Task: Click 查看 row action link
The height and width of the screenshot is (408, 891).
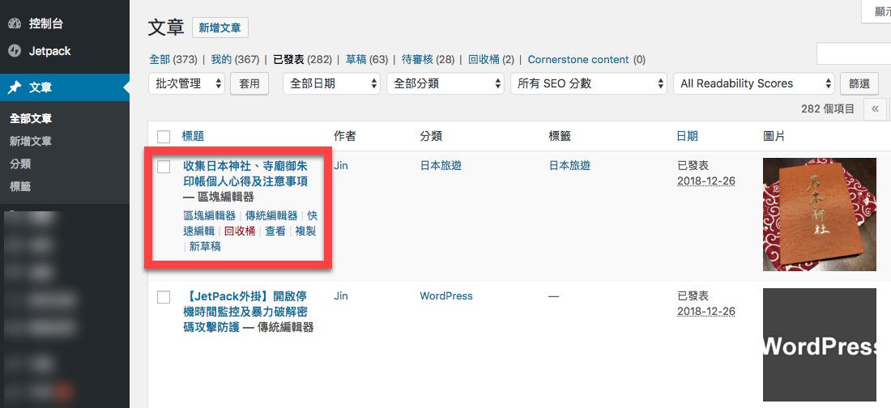Action: point(275,231)
